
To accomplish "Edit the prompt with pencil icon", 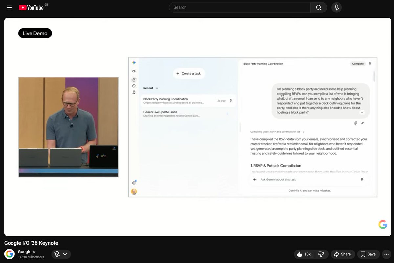I will click(363, 123).
